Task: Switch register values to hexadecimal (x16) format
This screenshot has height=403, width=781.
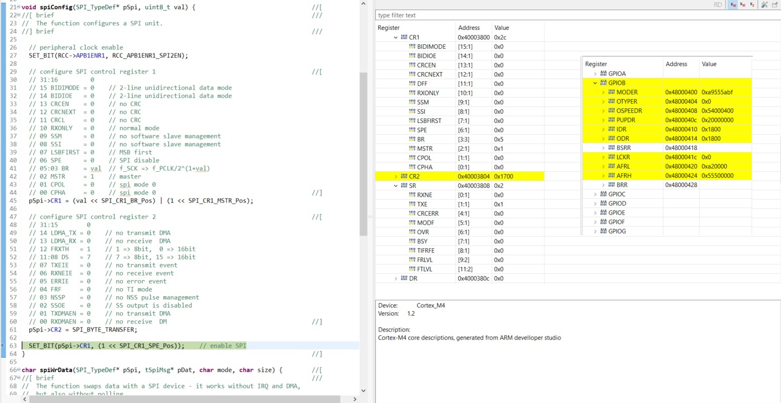Action: pos(733,5)
